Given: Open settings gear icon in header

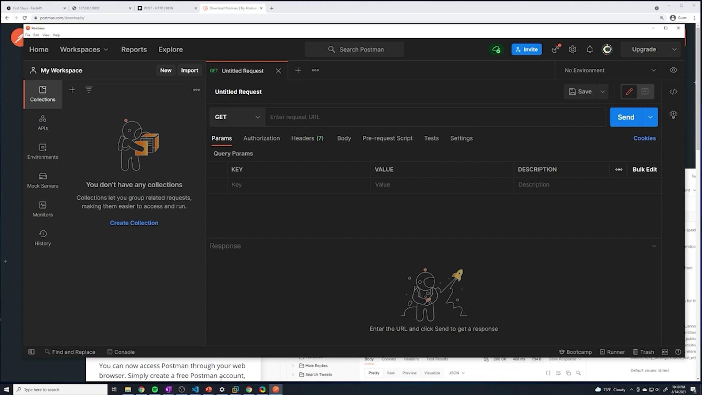Looking at the screenshot, I should coord(573,49).
